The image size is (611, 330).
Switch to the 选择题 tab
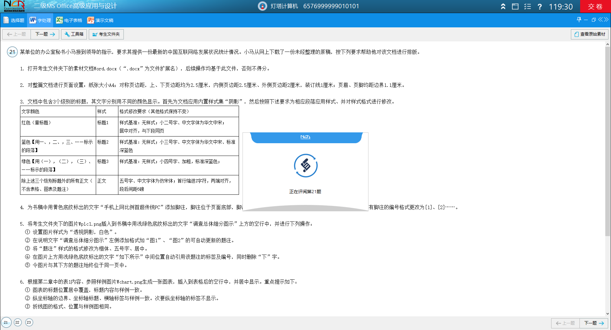click(14, 20)
